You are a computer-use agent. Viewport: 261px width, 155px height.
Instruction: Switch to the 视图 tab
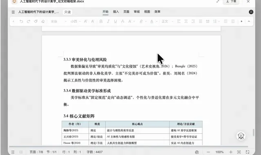pos(147,12)
